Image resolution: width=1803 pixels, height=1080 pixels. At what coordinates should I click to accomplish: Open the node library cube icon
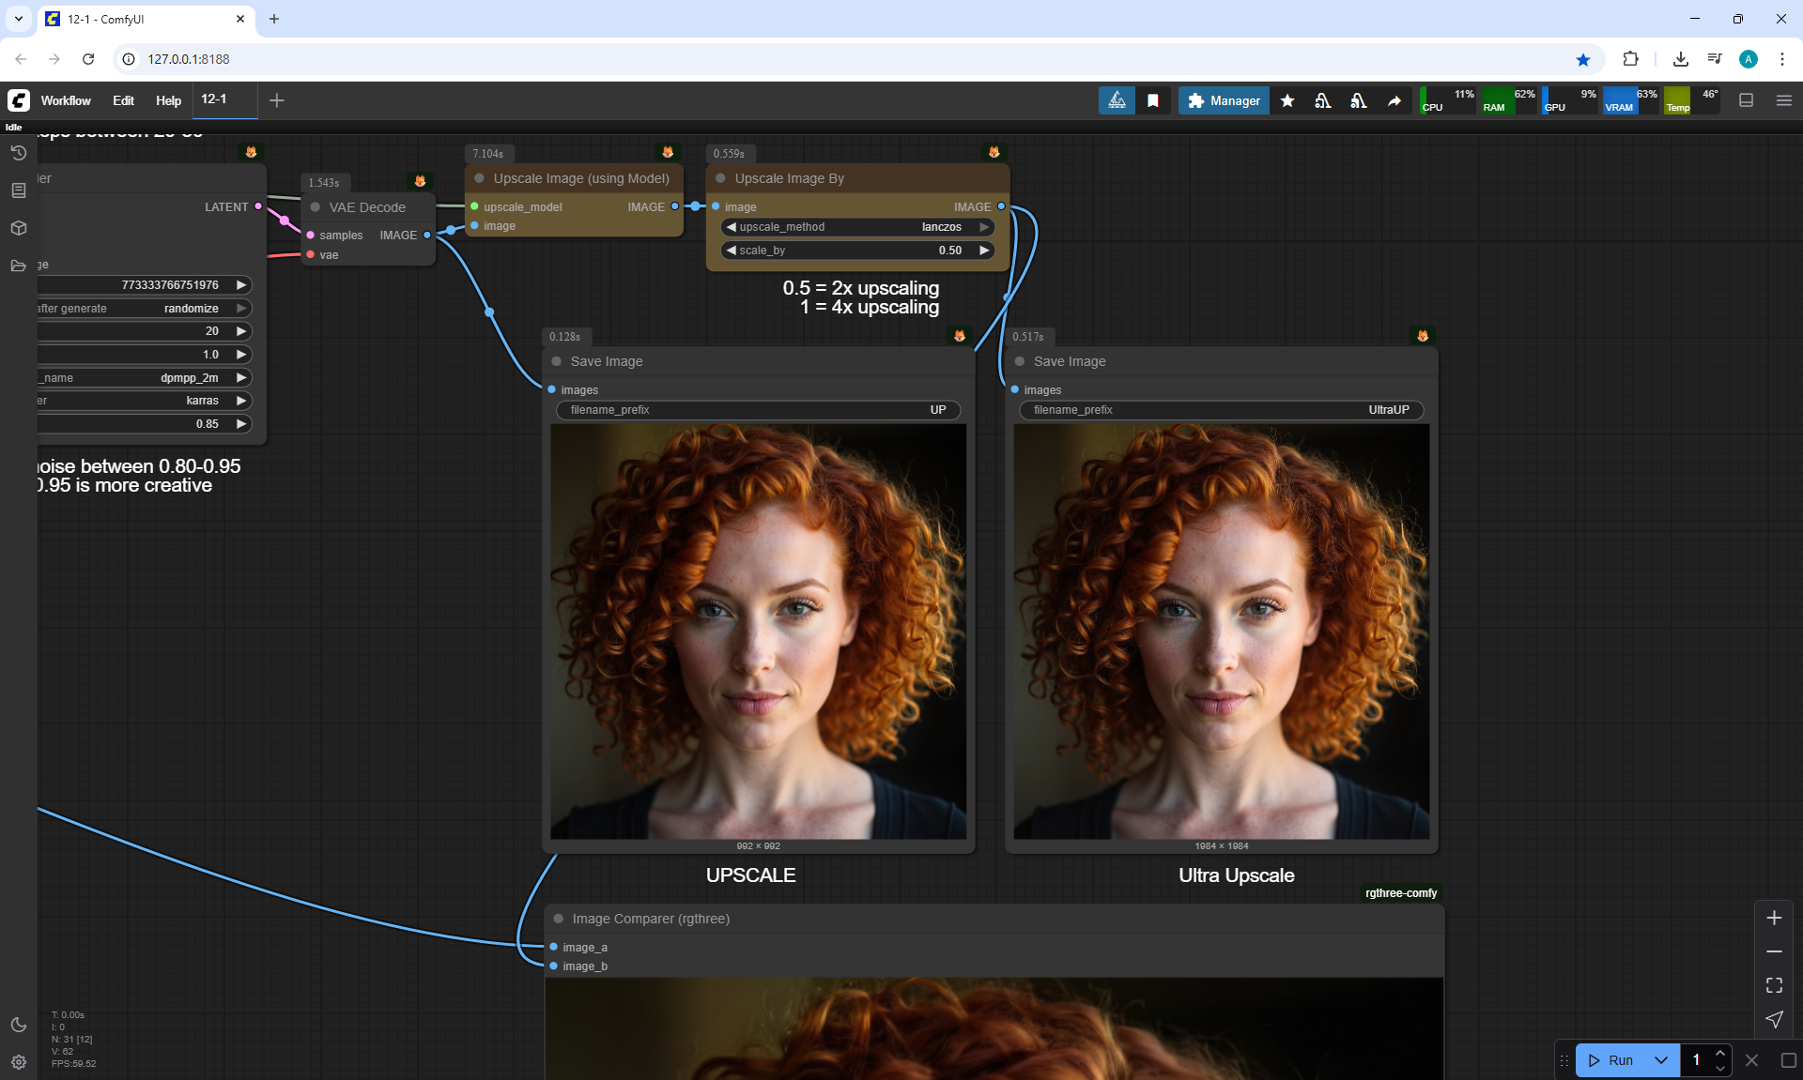18,228
